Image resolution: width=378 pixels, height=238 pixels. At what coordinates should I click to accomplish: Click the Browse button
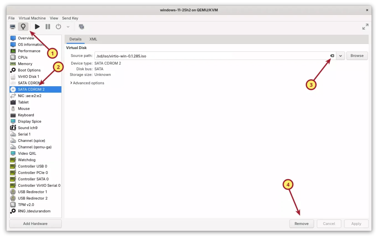click(357, 56)
